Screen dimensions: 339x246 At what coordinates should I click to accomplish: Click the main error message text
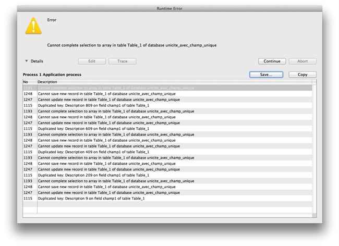pyautogui.click(x=131, y=45)
